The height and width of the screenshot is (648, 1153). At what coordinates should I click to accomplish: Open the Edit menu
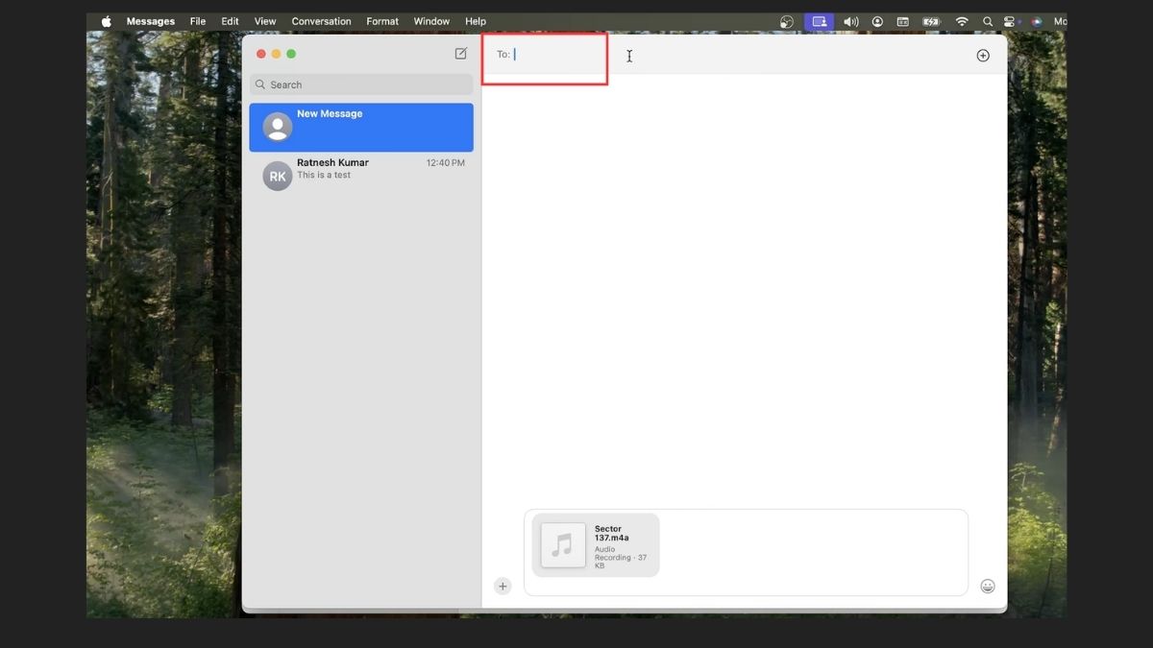tap(231, 21)
